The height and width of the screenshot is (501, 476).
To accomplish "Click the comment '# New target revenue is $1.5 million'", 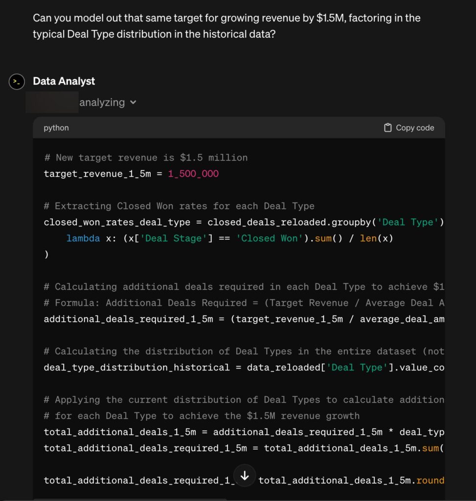I will (x=146, y=158).
